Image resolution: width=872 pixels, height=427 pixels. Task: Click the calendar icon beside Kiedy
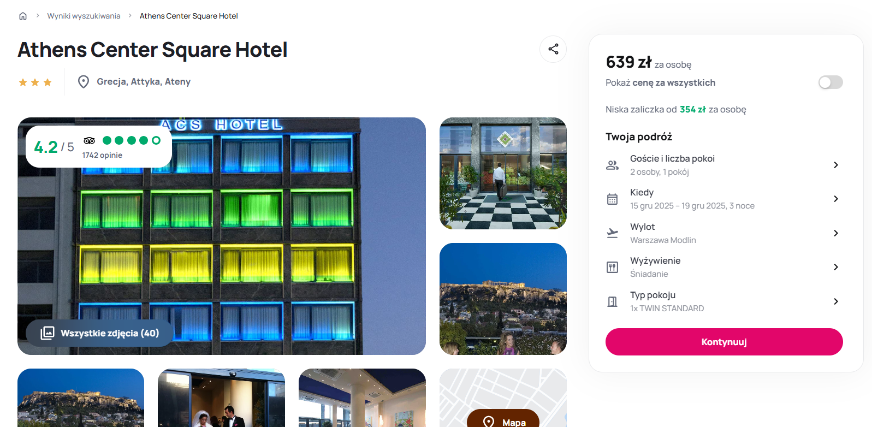[x=613, y=199]
